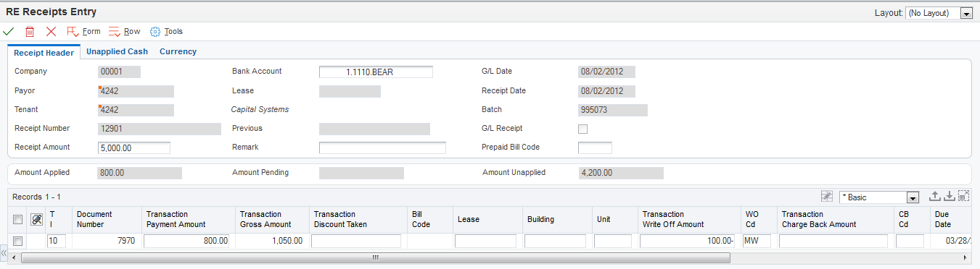Click the horizontal scrollbar thumb of grid

pyautogui.click(x=376, y=257)
